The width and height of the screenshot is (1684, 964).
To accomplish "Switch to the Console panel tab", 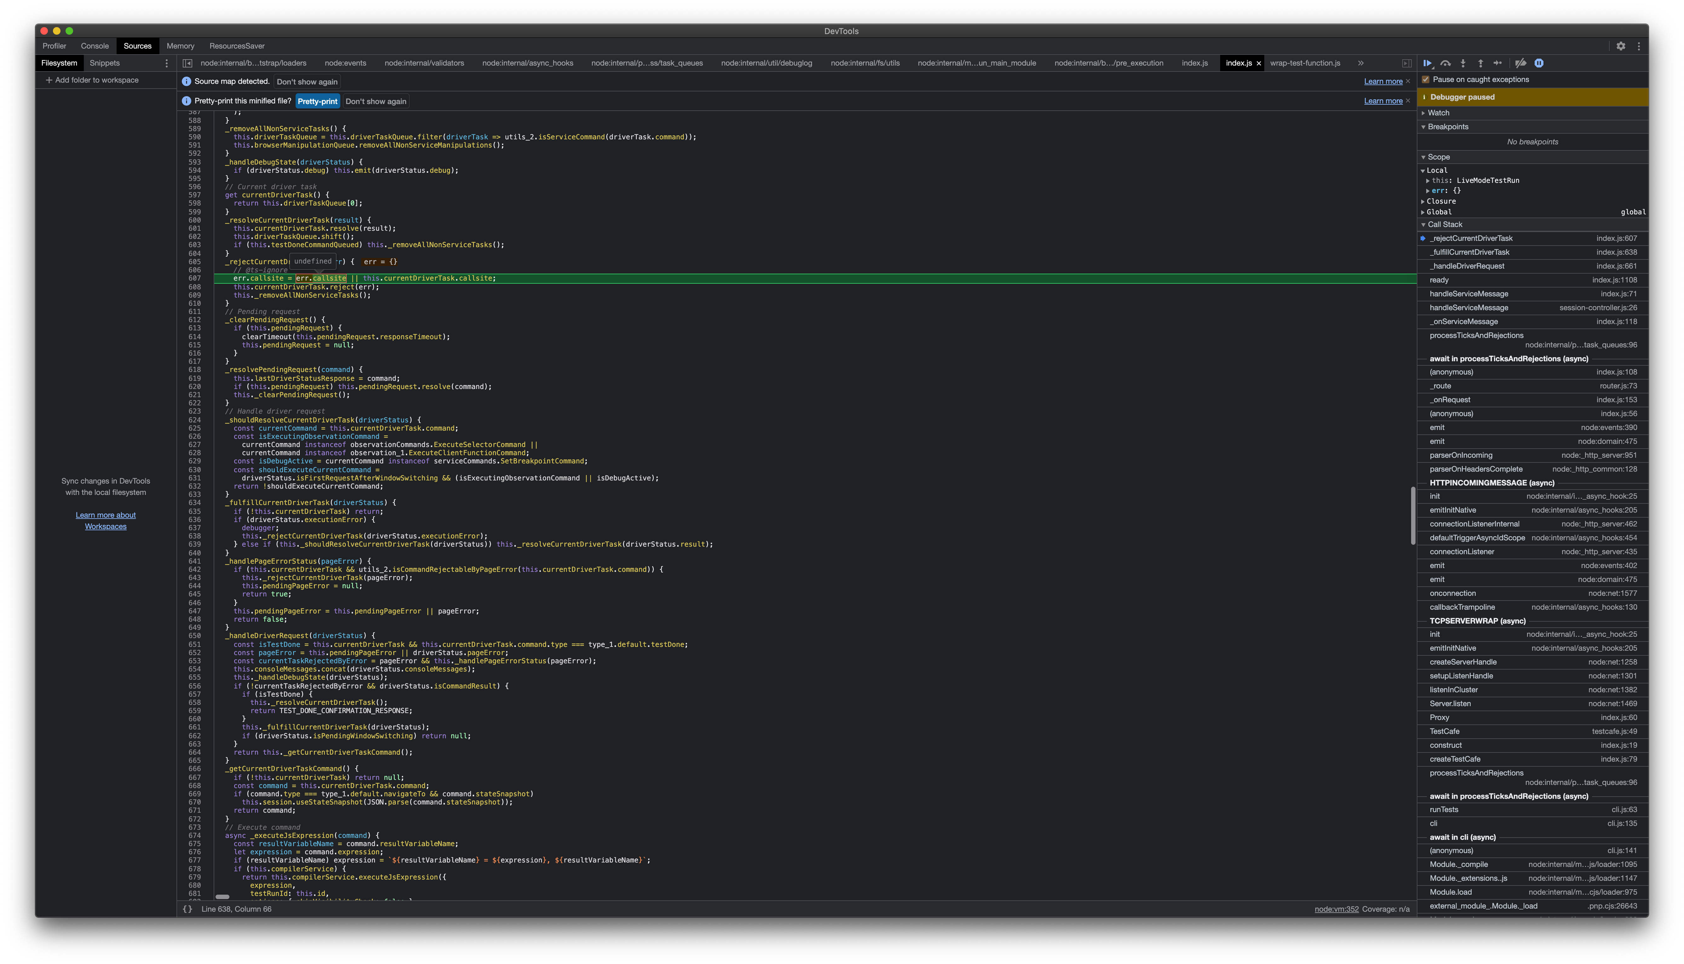I will 95,46.
